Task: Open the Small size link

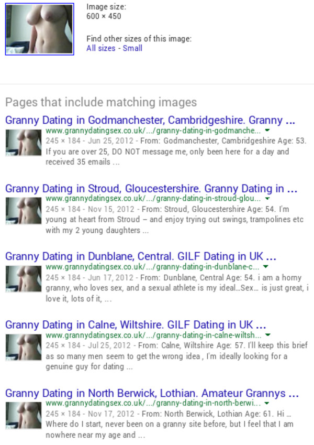Action: [x=132, y=48]
